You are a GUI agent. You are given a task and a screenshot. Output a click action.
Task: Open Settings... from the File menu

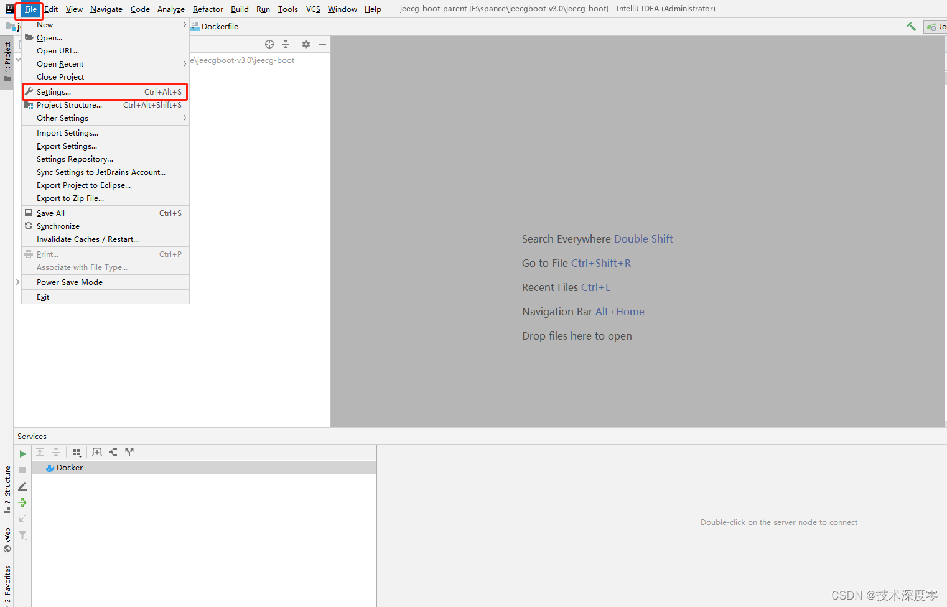click(x=105, y=92)
